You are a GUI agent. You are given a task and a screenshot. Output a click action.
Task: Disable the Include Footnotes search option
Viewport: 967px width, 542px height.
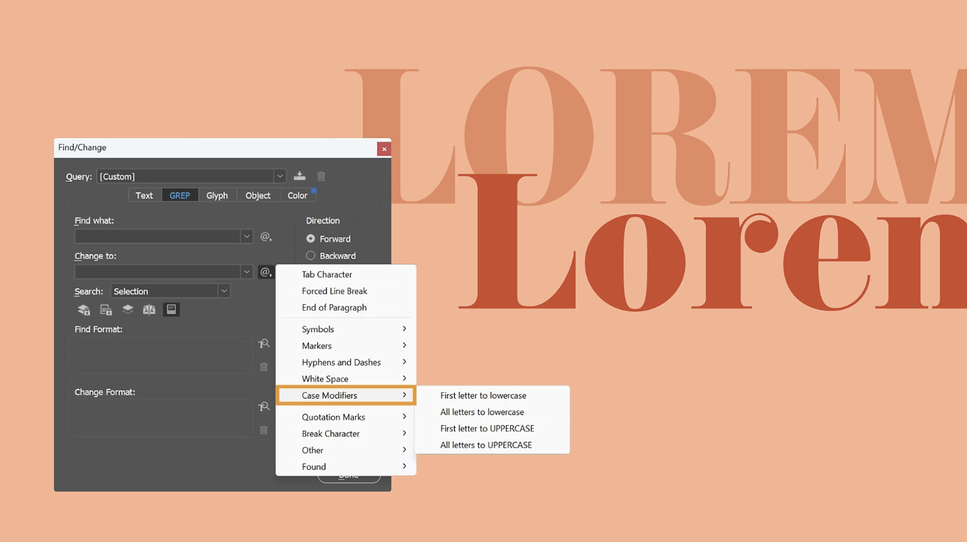click(171, 309)
